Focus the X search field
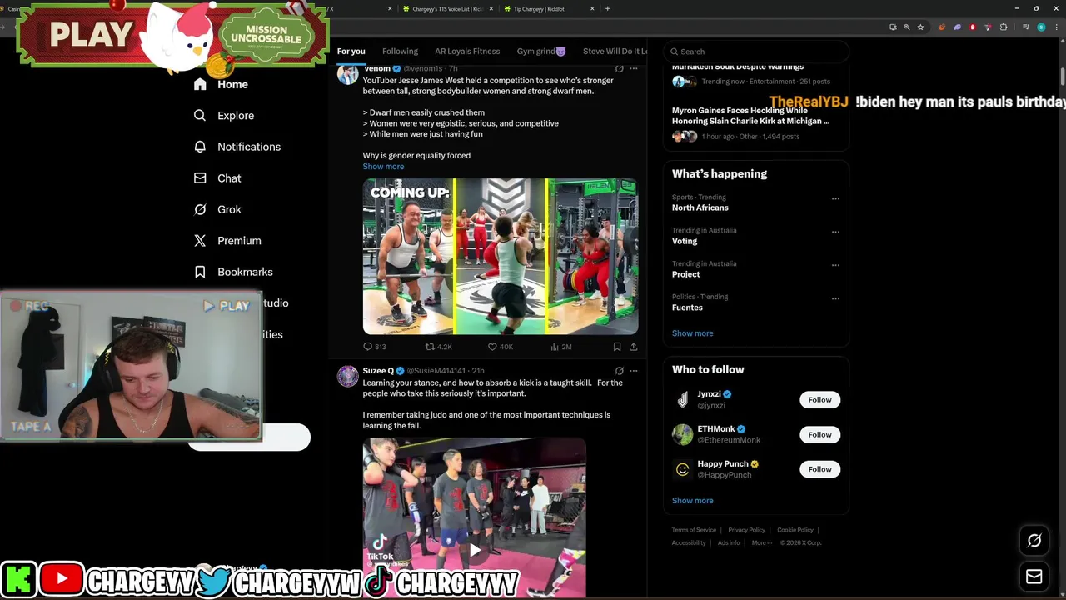This screenshot has width=1066, height=600. [x=756, y=52]
